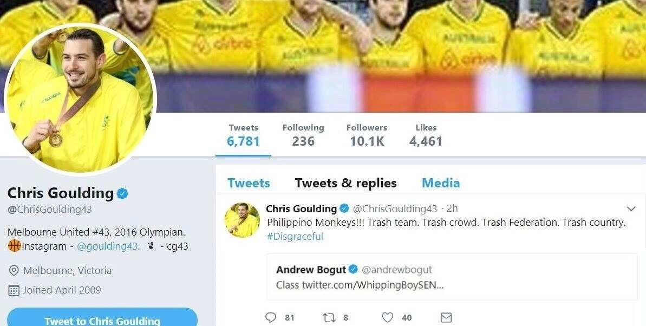Screen dimensions: 646x326
Task: Open the @goulding43 Instagram handle link
Action: point(108,246)
